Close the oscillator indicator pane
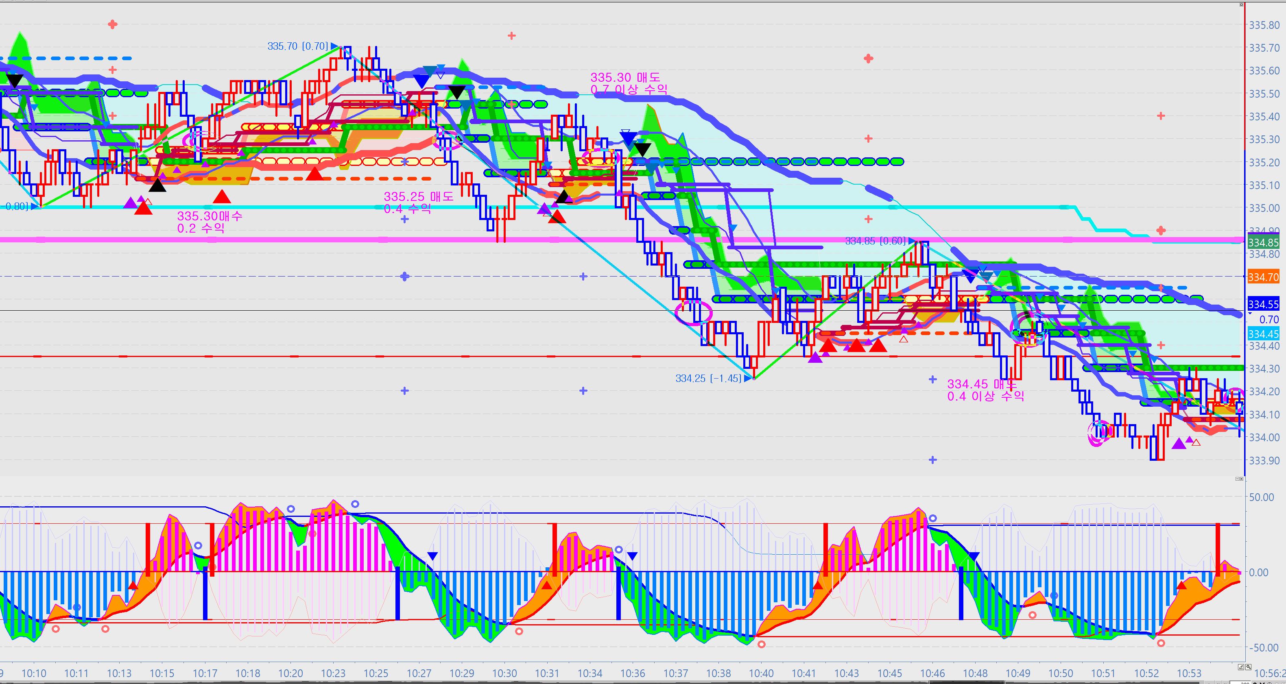1286x684 pixels. (x=1242, y=479)
